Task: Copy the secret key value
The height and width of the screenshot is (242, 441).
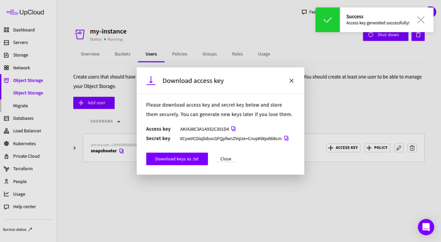Action: click(x=286, y=138)
